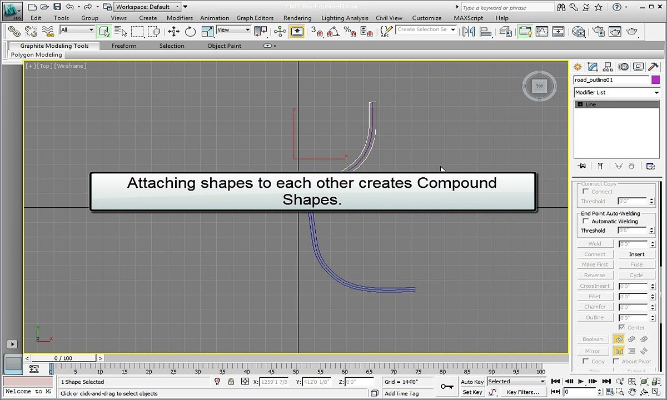Click the Configure Modifier Sets icon
This screenshot has width=667, height=400.
tap(650, 166)
